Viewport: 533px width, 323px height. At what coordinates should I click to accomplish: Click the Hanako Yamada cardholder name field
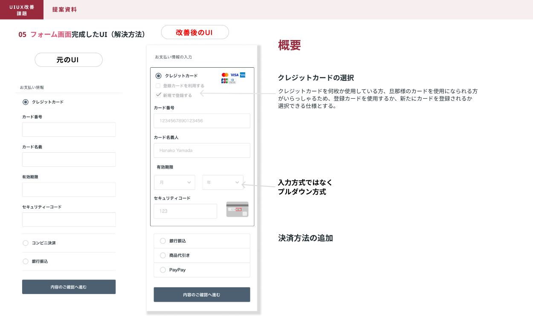tap(202, 150)
